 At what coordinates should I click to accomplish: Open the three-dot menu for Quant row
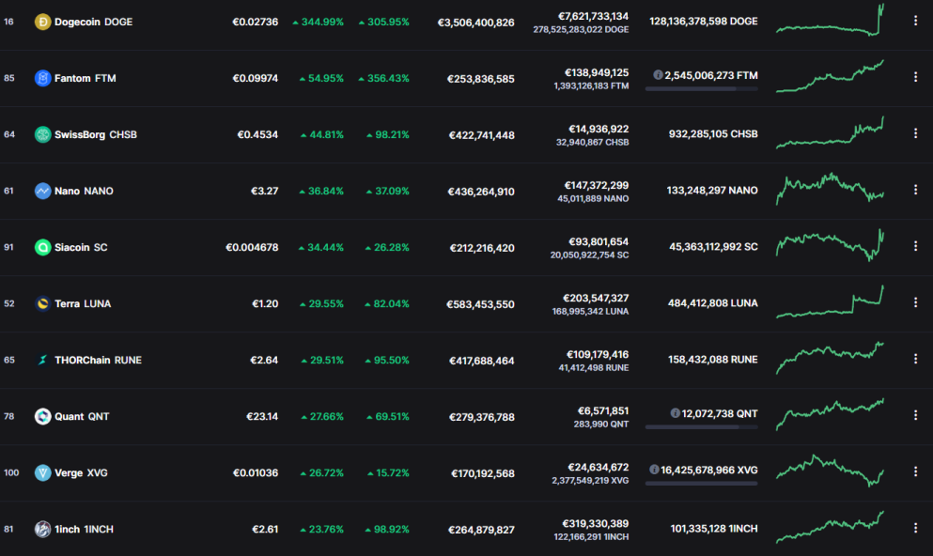click(915, 415)
